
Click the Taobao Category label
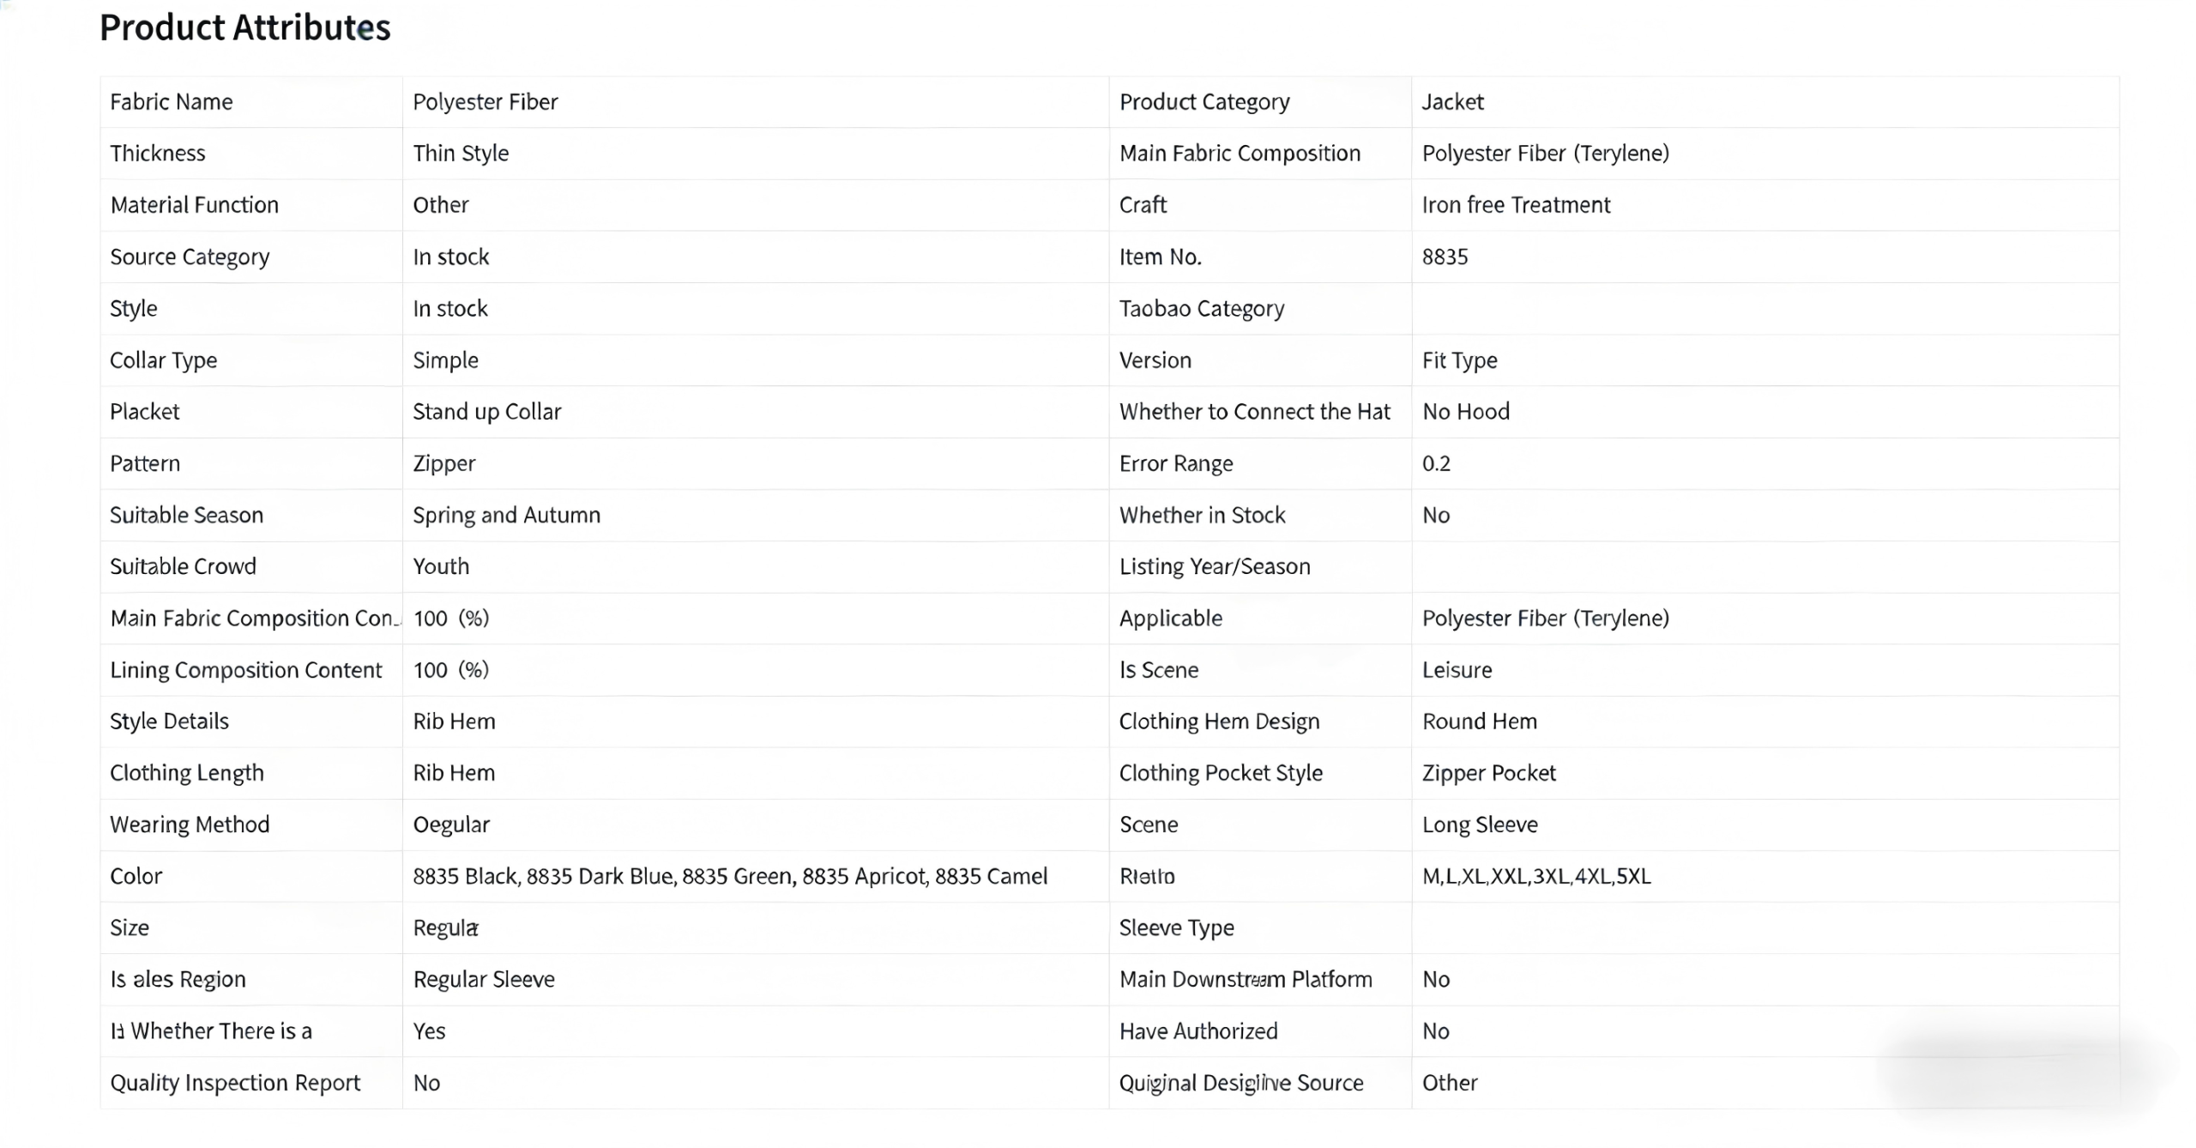click(x=1201, y=309)
